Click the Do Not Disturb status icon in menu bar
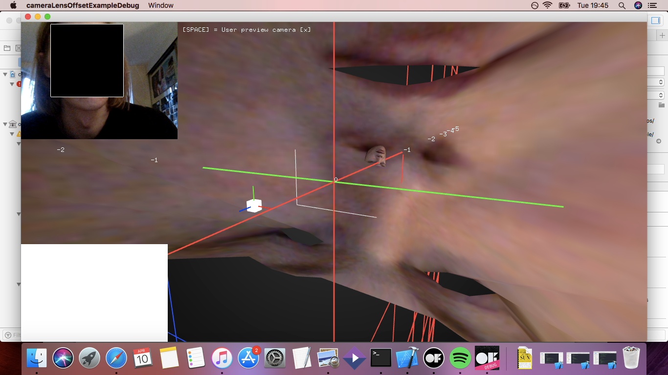Screen dimensions: 668x375 [x=534, y=5]
